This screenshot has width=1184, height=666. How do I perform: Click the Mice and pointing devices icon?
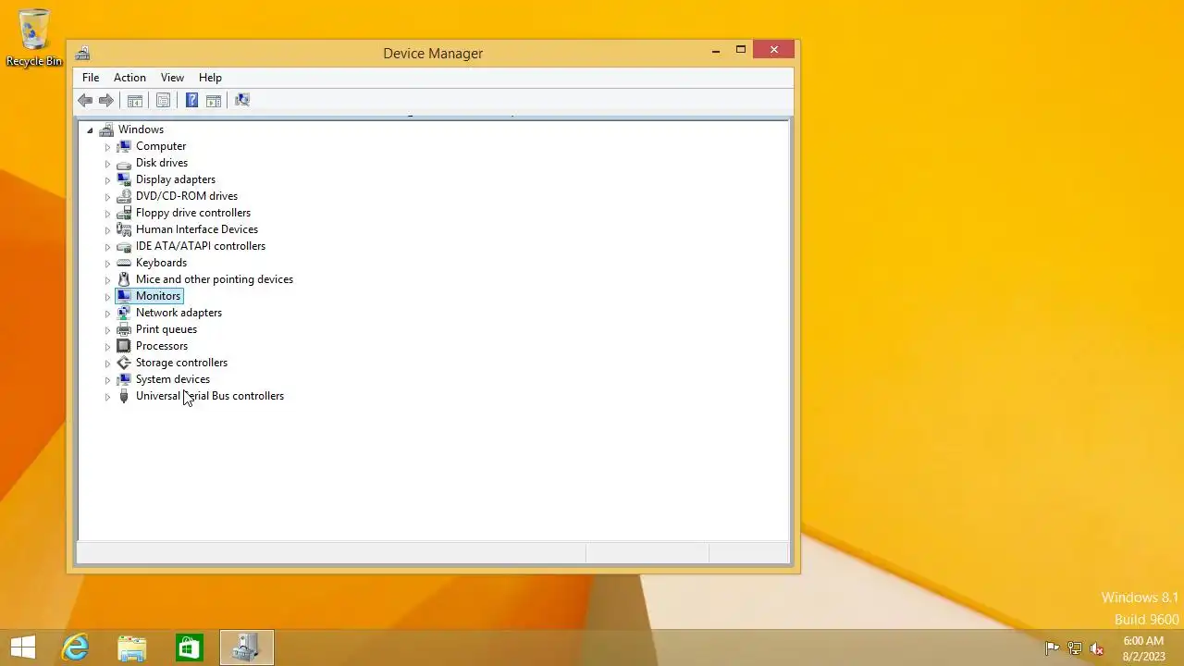click(124, 279)
